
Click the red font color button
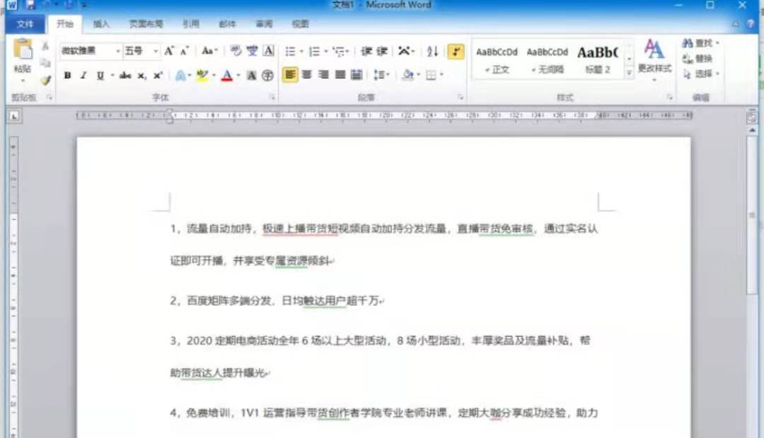[226, 75]
